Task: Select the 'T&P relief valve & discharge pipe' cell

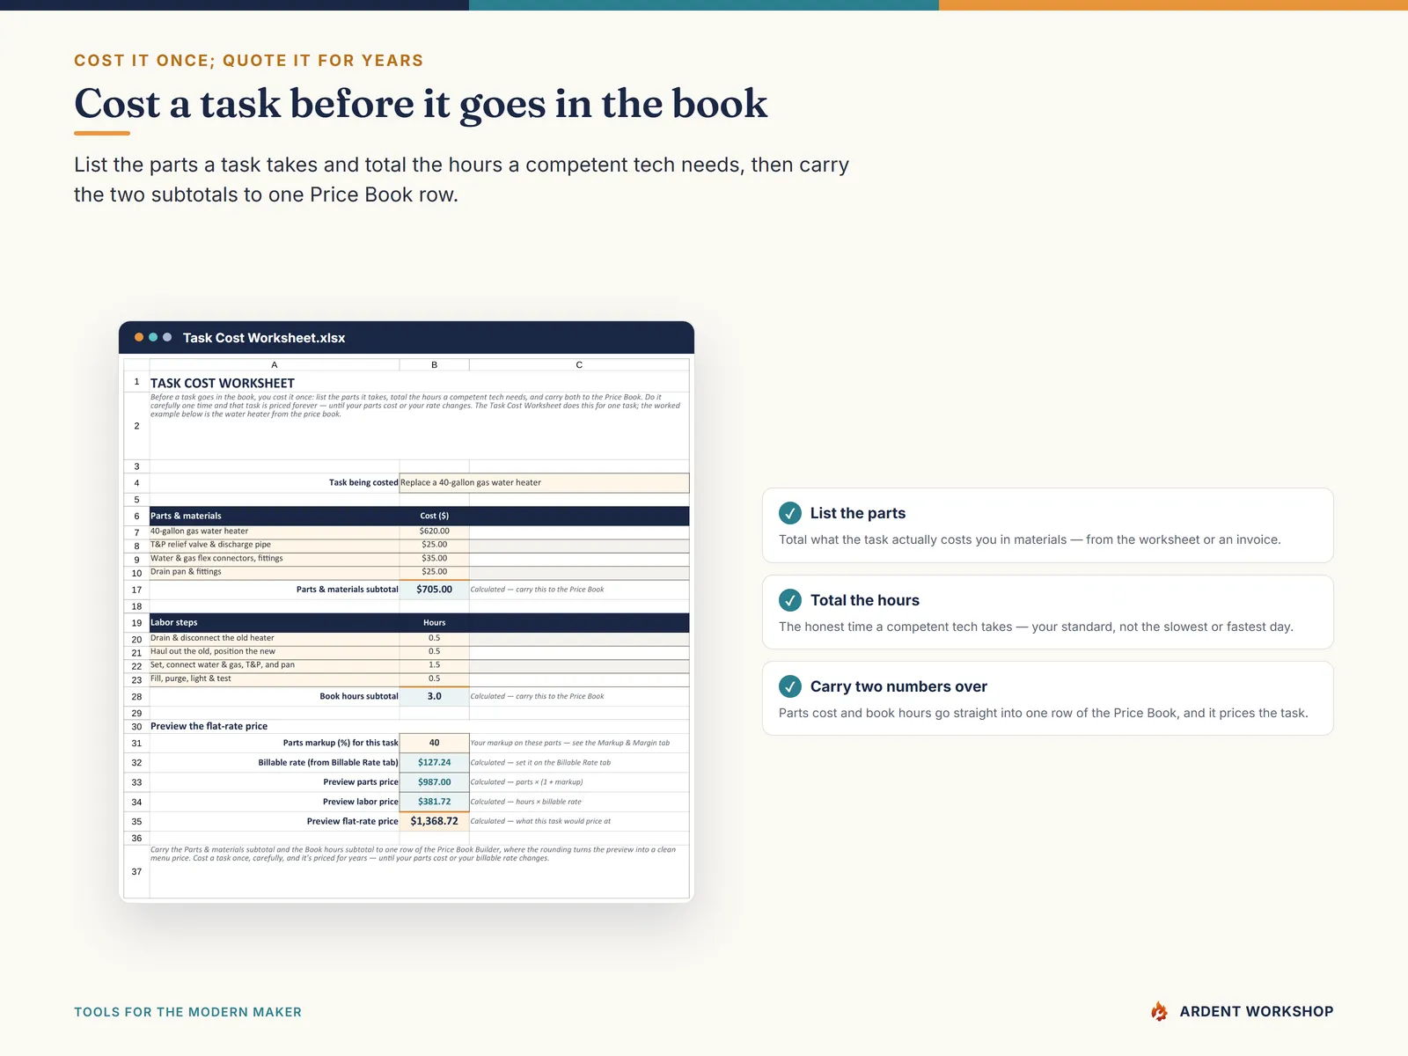Action: coord(275,545)
